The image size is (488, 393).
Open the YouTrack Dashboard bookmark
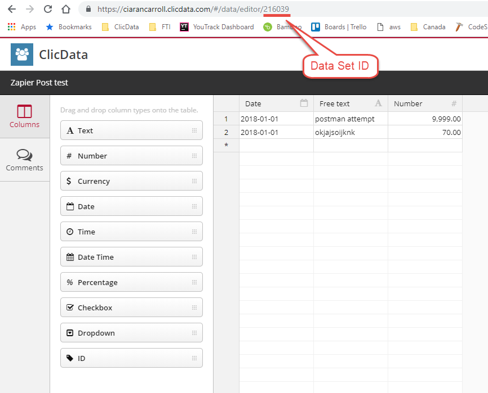point(217,26)
